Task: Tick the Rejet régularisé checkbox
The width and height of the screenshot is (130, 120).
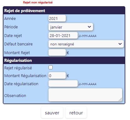Action: [50, 67]
